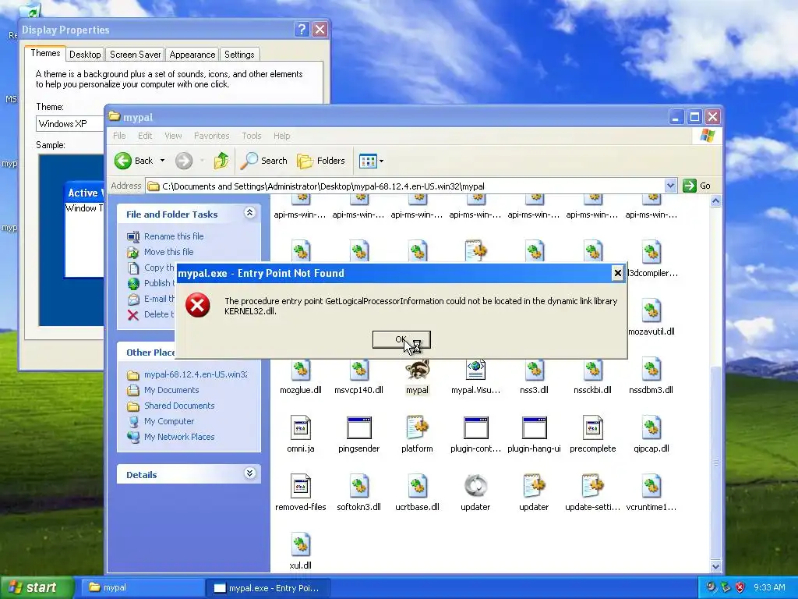Select the plugin-cont... application icon
This screenshot has width=798, height=599.
point(476,428)
